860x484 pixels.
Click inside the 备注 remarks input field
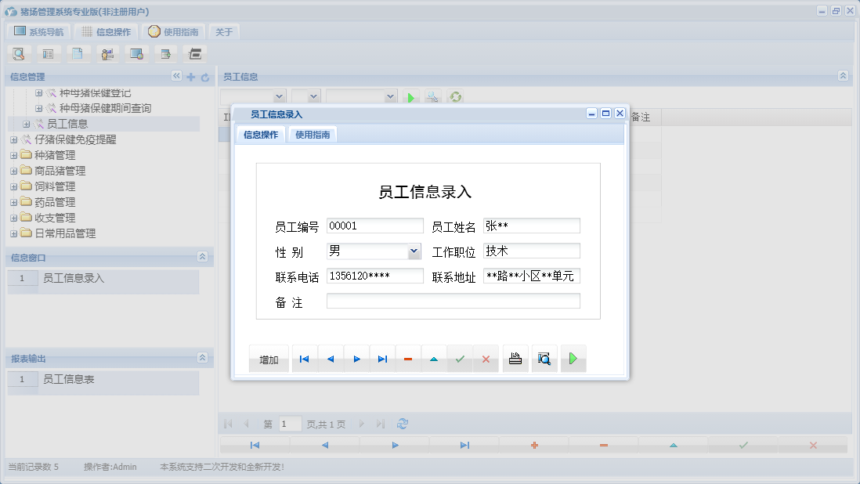click(453, 300)
